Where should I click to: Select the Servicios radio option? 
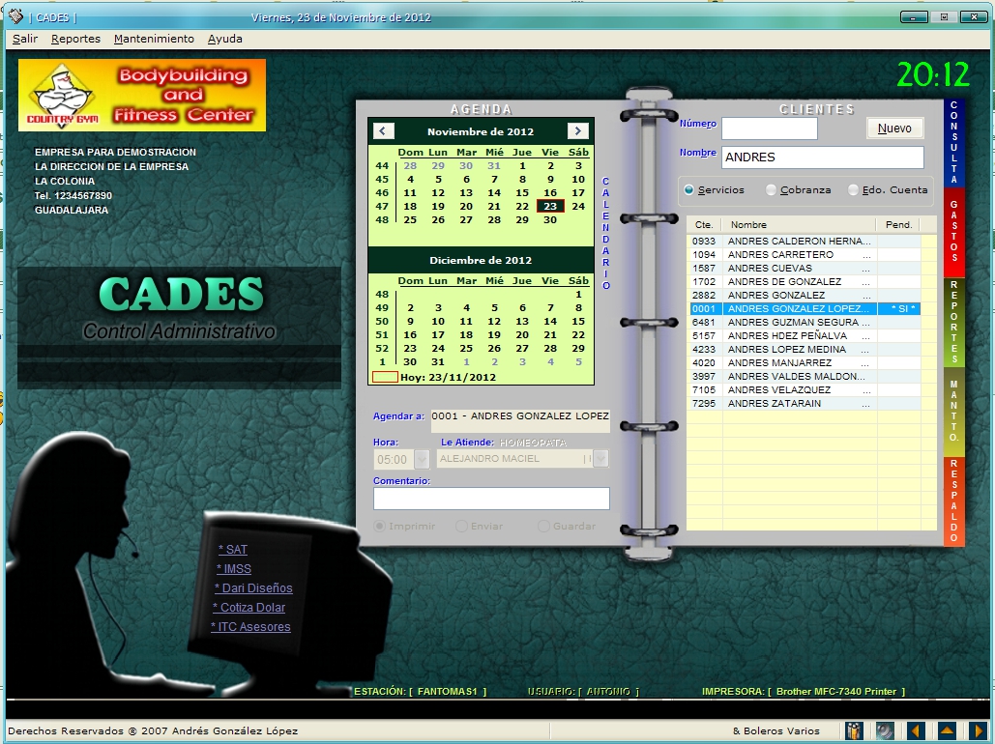[x=689, y=190]
